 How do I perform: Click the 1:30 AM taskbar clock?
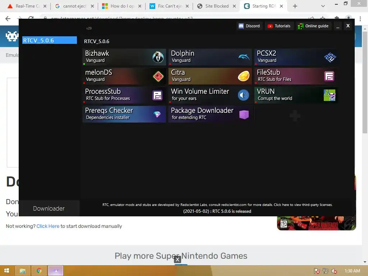tap(352, 271)
